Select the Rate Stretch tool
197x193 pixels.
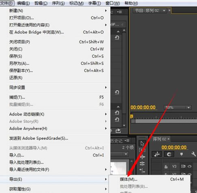point(142,170)
